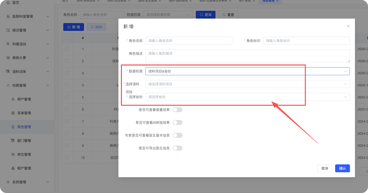
Task: Check the select-all checkbox in table header
Action: (x=67, y=38)
